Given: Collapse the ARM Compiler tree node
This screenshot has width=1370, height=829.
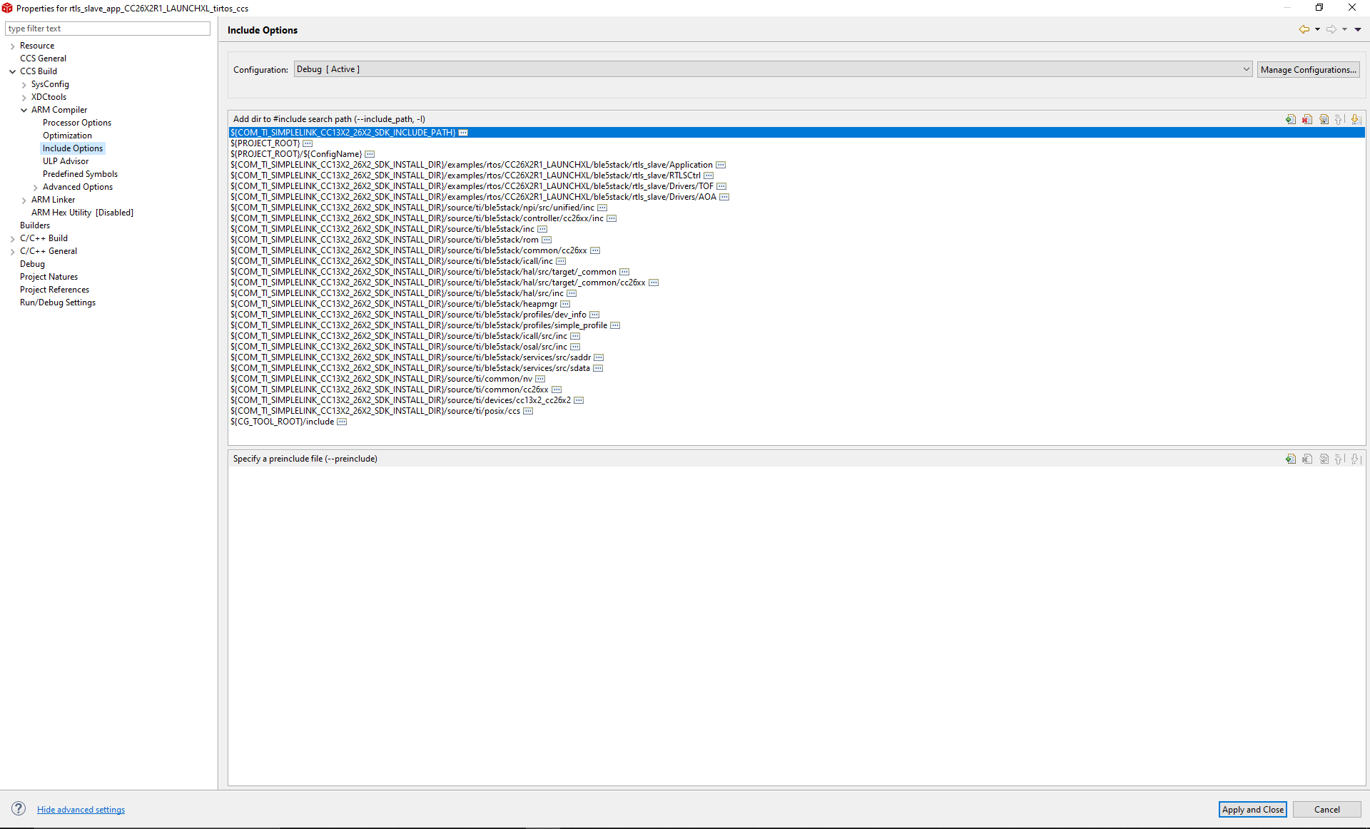Looking at the screenshot, I should coord(24,110).
